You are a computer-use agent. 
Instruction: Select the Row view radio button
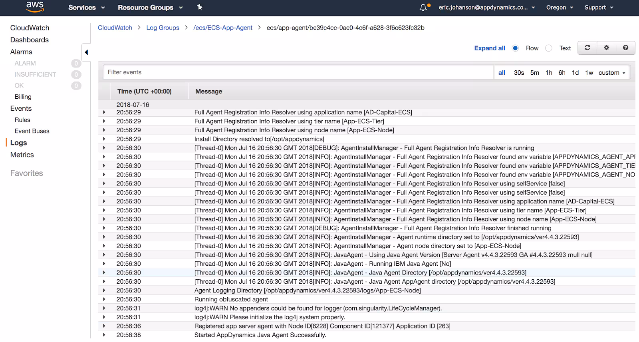click(515, 48)
